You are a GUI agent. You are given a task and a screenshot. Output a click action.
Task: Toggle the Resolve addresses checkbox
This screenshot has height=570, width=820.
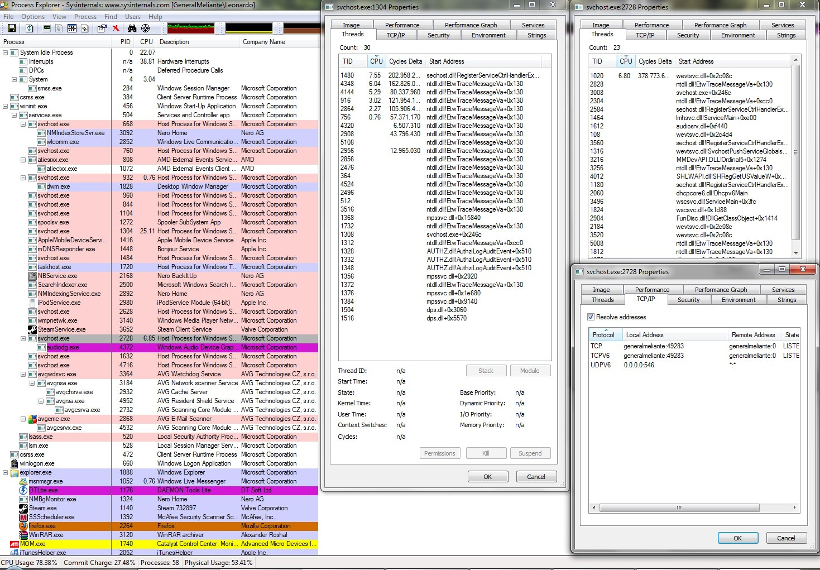coord(591,317)
